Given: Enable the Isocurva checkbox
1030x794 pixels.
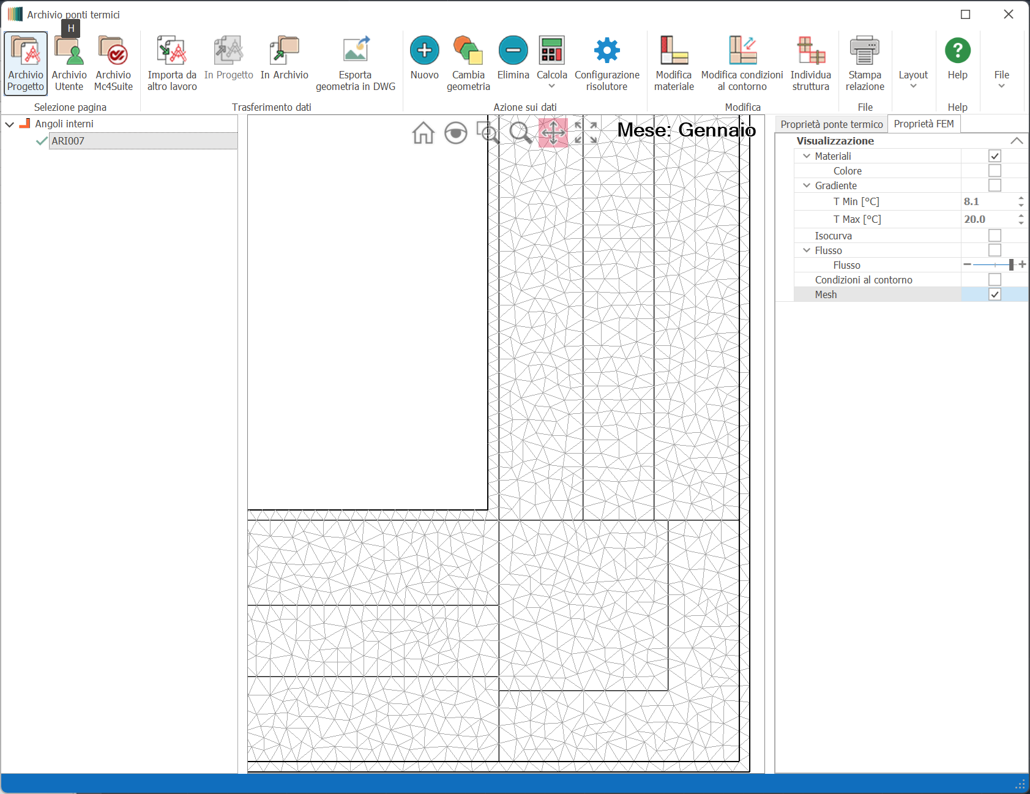Looking at the screenshot, I should click(995, 236).
